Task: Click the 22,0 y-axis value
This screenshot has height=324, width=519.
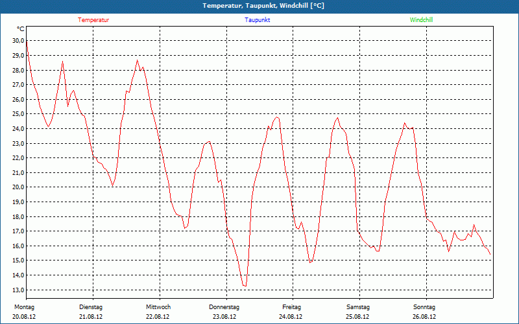Action: click(18, 158)
